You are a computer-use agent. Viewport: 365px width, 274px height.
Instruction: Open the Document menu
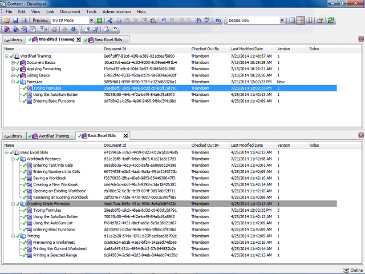point(70,11)
